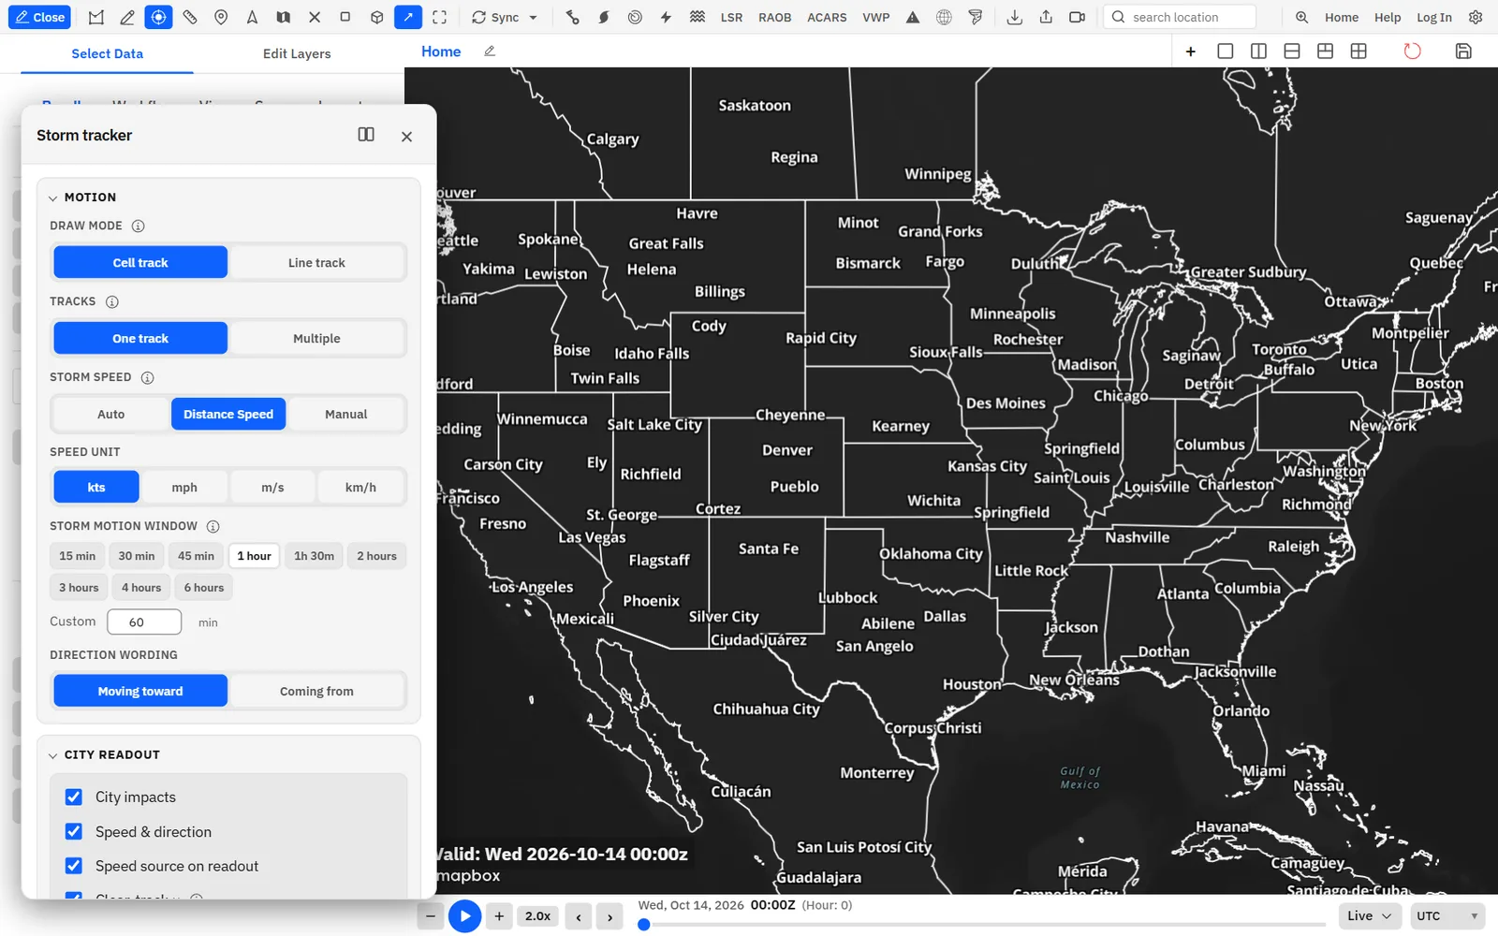Switch to the Edit Layers tab
1498x936 pixels.
point(297,53)
